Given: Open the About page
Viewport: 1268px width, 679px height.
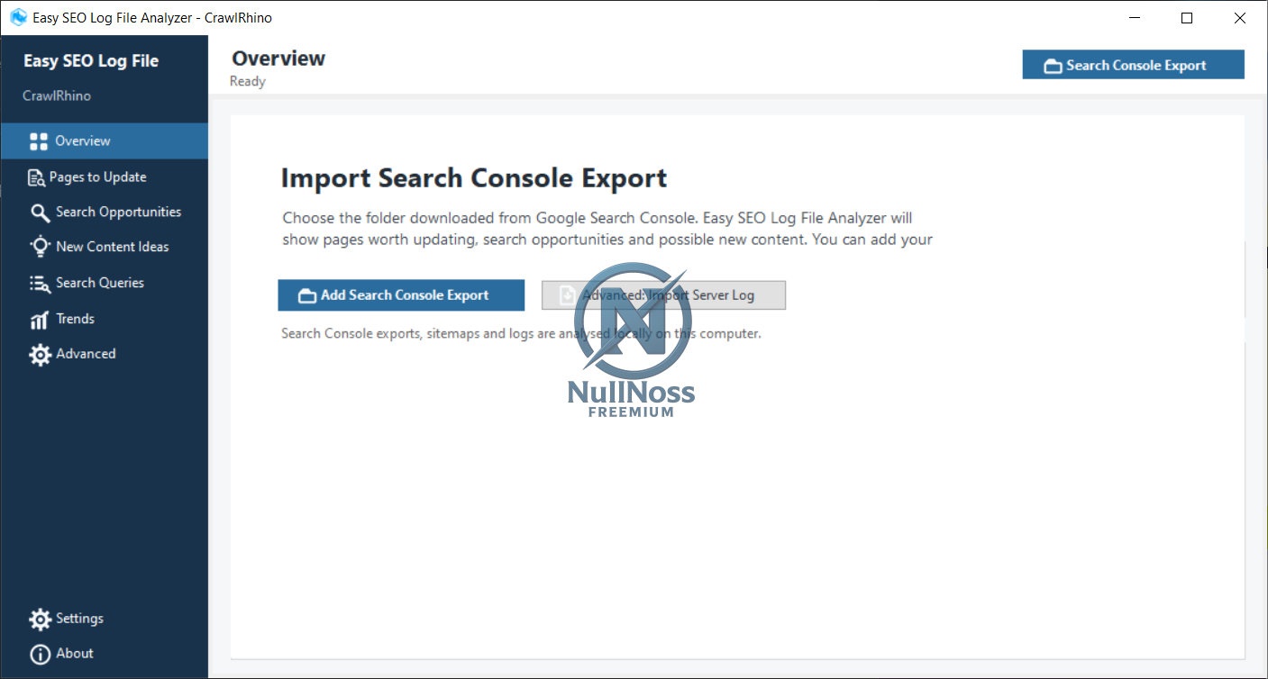Looking at the screenshot, I should tap(104, 654).
